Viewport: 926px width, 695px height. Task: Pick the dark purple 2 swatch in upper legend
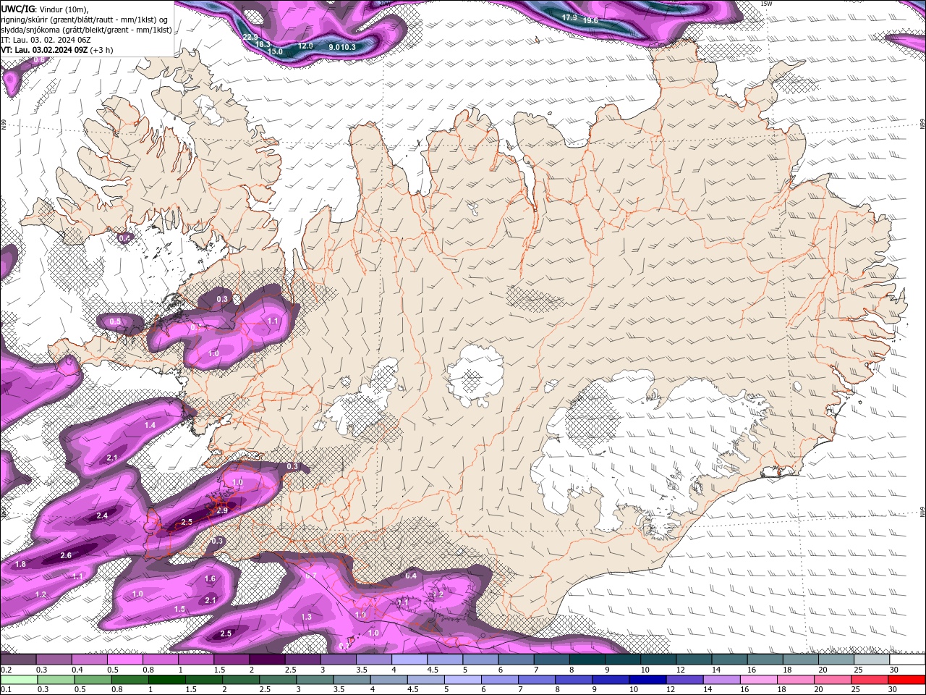[x=267, y=660]
